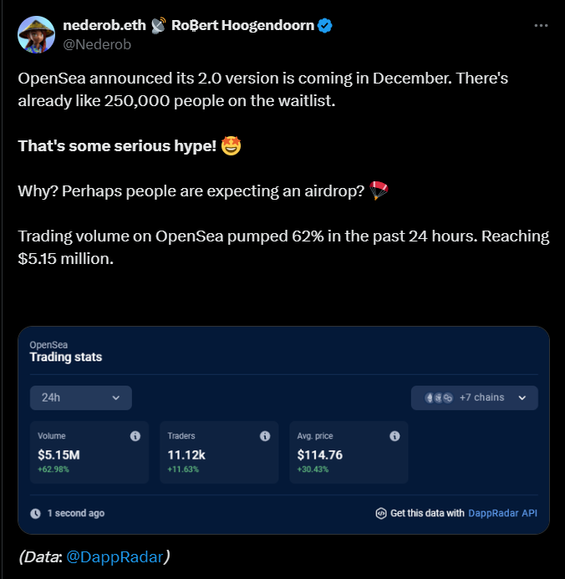Click the chevron arrow on 24h selector

click(116, 398)
